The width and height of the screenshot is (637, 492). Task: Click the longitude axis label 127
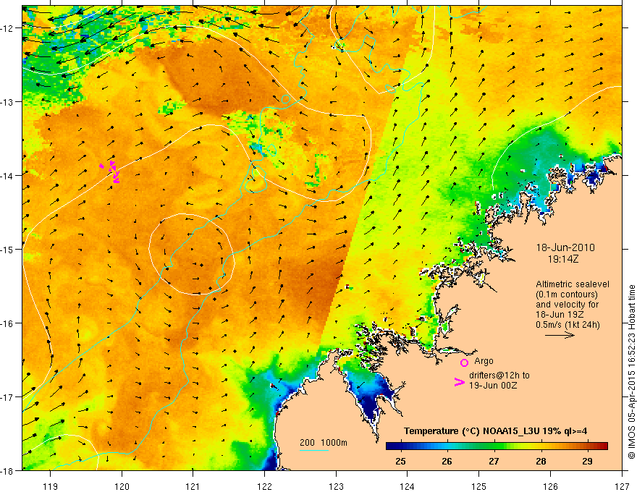coord(622,487)
